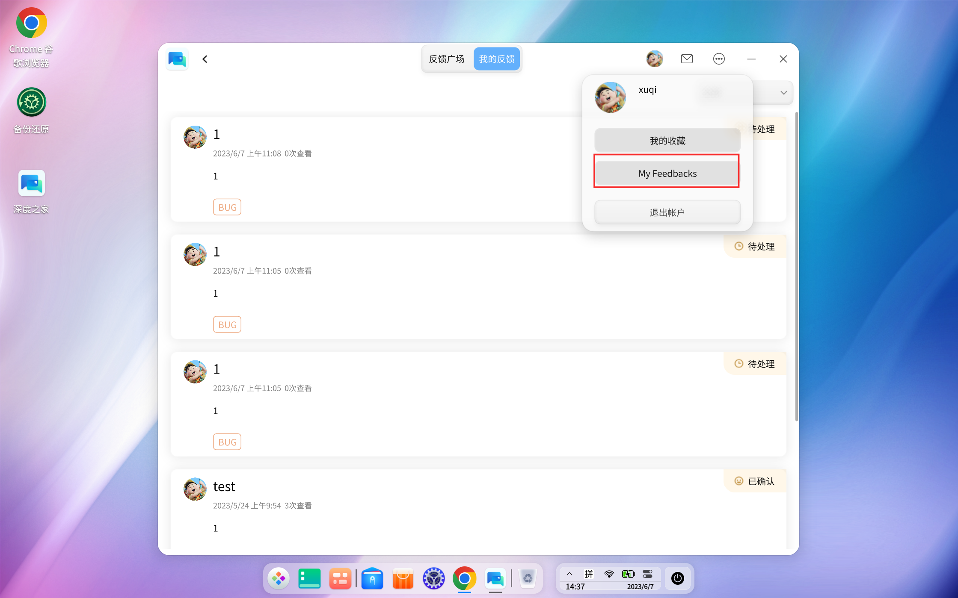Image resolution: width=958 pixels, height=598 pixels.
Task: Click xuqi profile picture in popup
Action: pos(610,97)
